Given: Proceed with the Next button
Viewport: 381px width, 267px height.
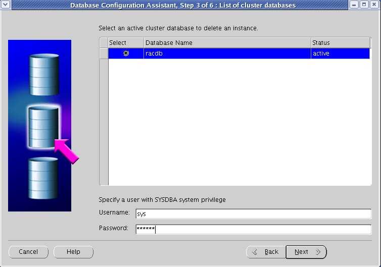Looking at the screenshot, I should pos(306,252).
